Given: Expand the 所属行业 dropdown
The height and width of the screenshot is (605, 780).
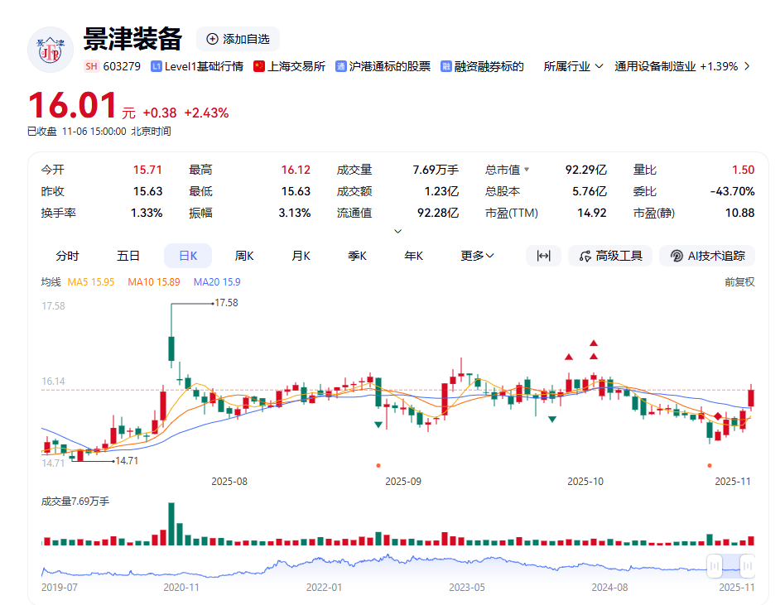Looking at the screenshot, I should [572, 66].
